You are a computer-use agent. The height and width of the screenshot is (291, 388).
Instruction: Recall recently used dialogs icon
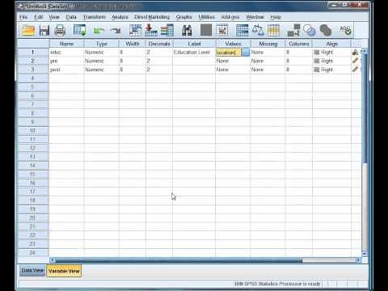pyautogui.click(x=80, y=30)
